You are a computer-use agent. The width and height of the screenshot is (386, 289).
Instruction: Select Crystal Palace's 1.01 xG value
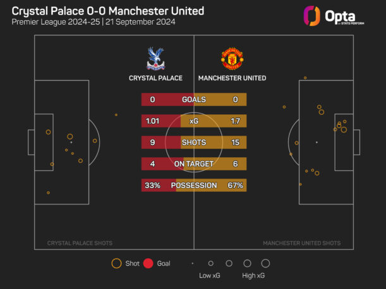152,121
